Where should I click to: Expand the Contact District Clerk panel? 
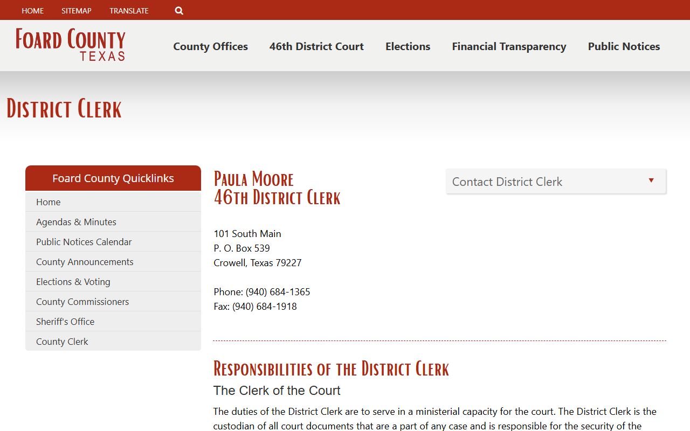[x=556, y=182]
